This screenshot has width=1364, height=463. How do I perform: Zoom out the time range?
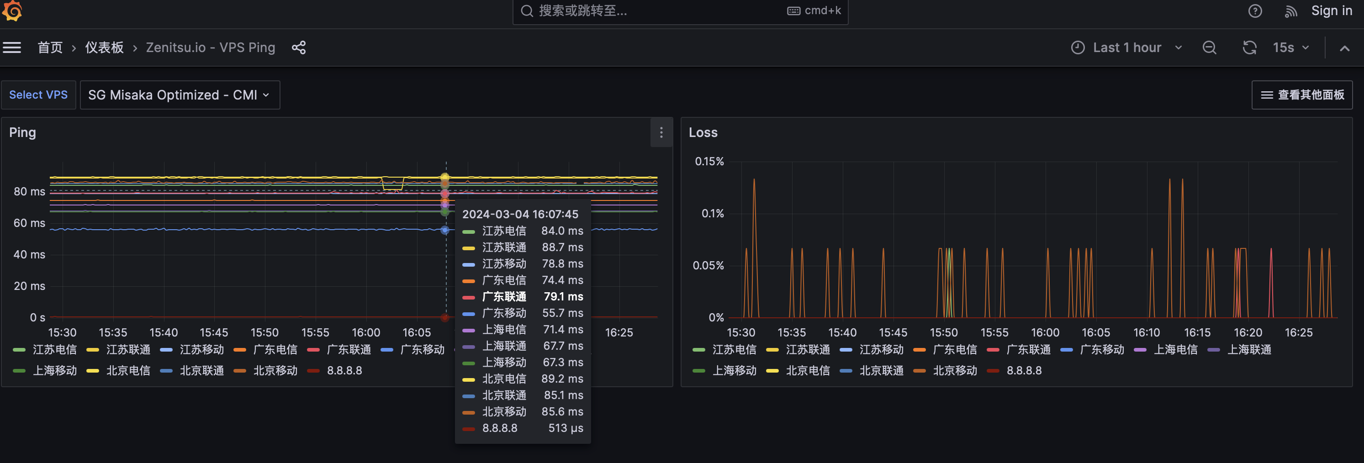(x=1210, y=47)
